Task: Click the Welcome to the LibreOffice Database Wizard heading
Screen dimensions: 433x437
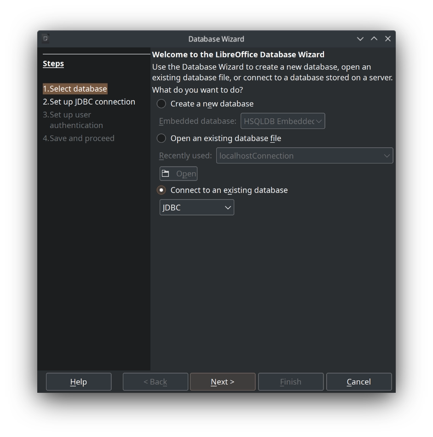Action: coord(238,54)
